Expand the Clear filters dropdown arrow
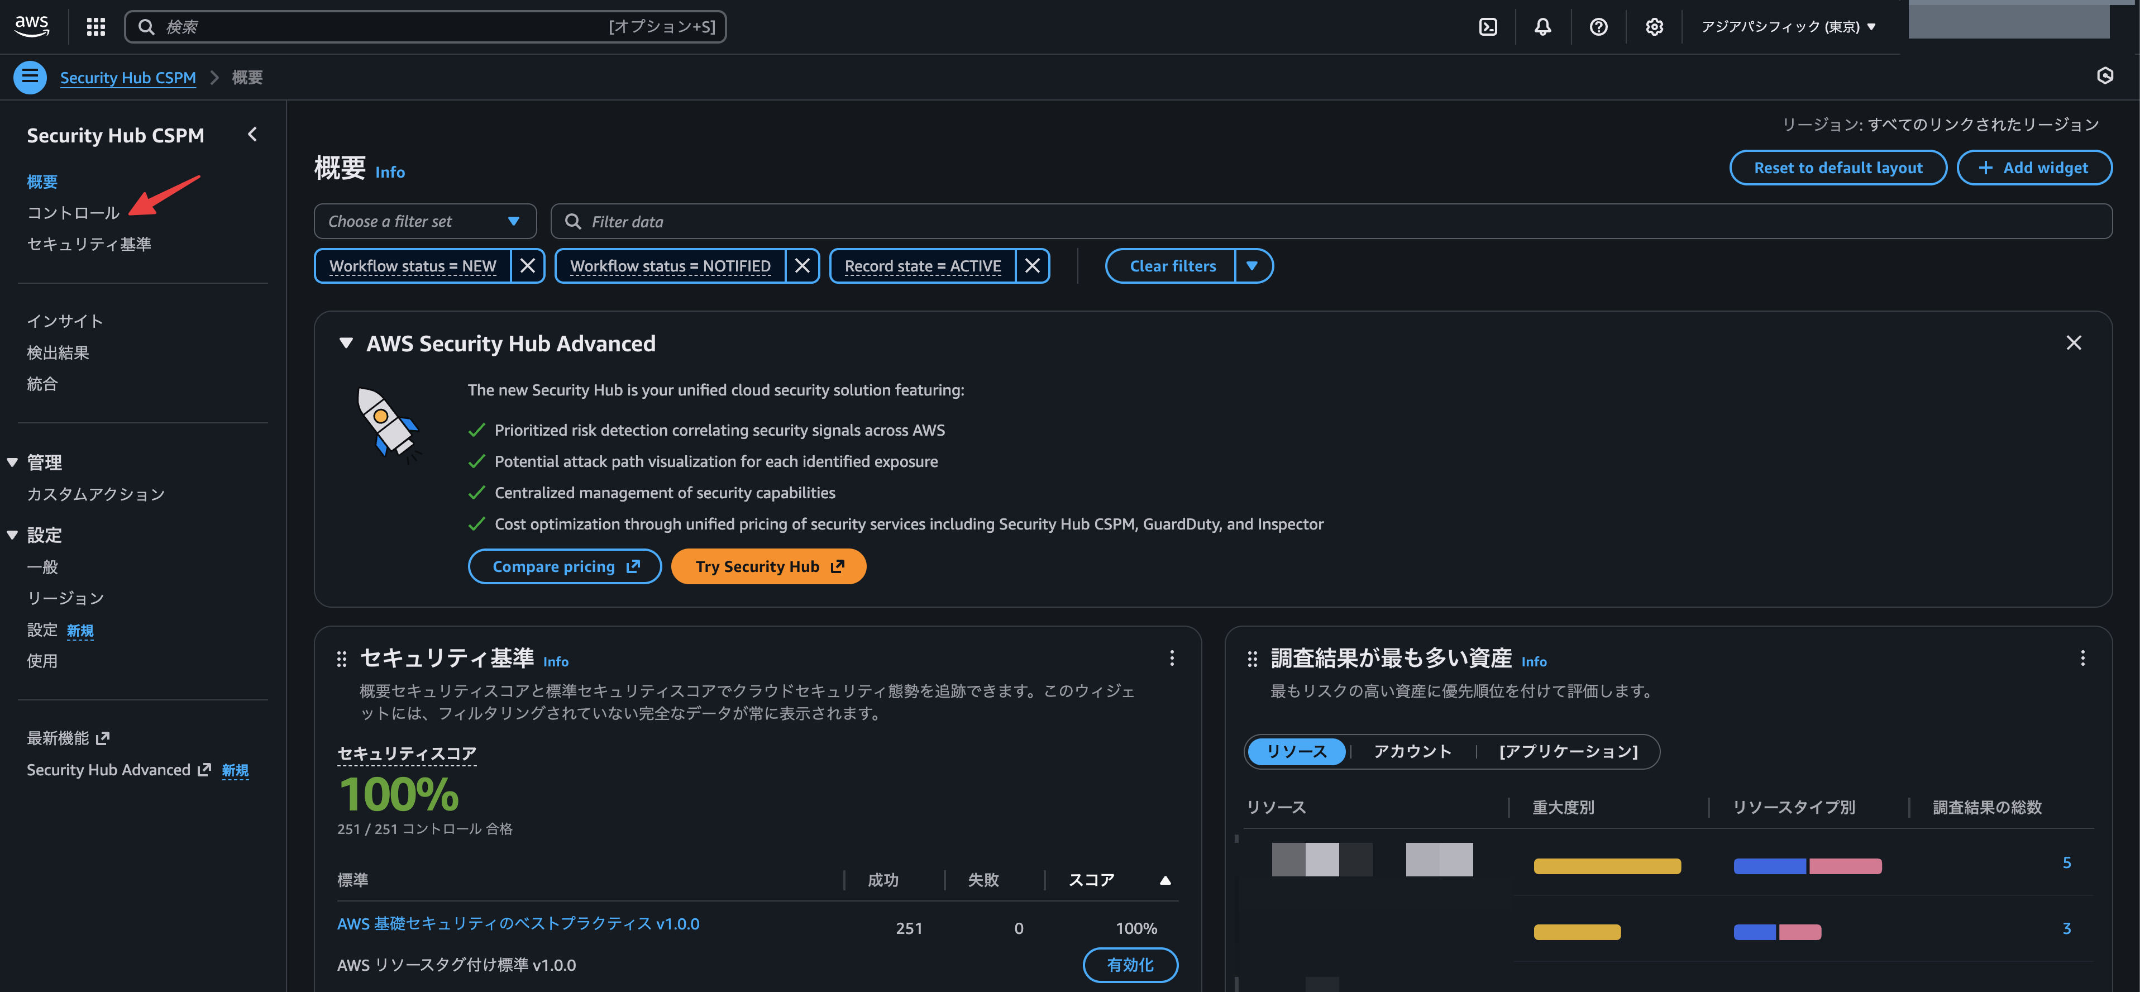Screen dimensions: 2140x992 coord(1253,266)
